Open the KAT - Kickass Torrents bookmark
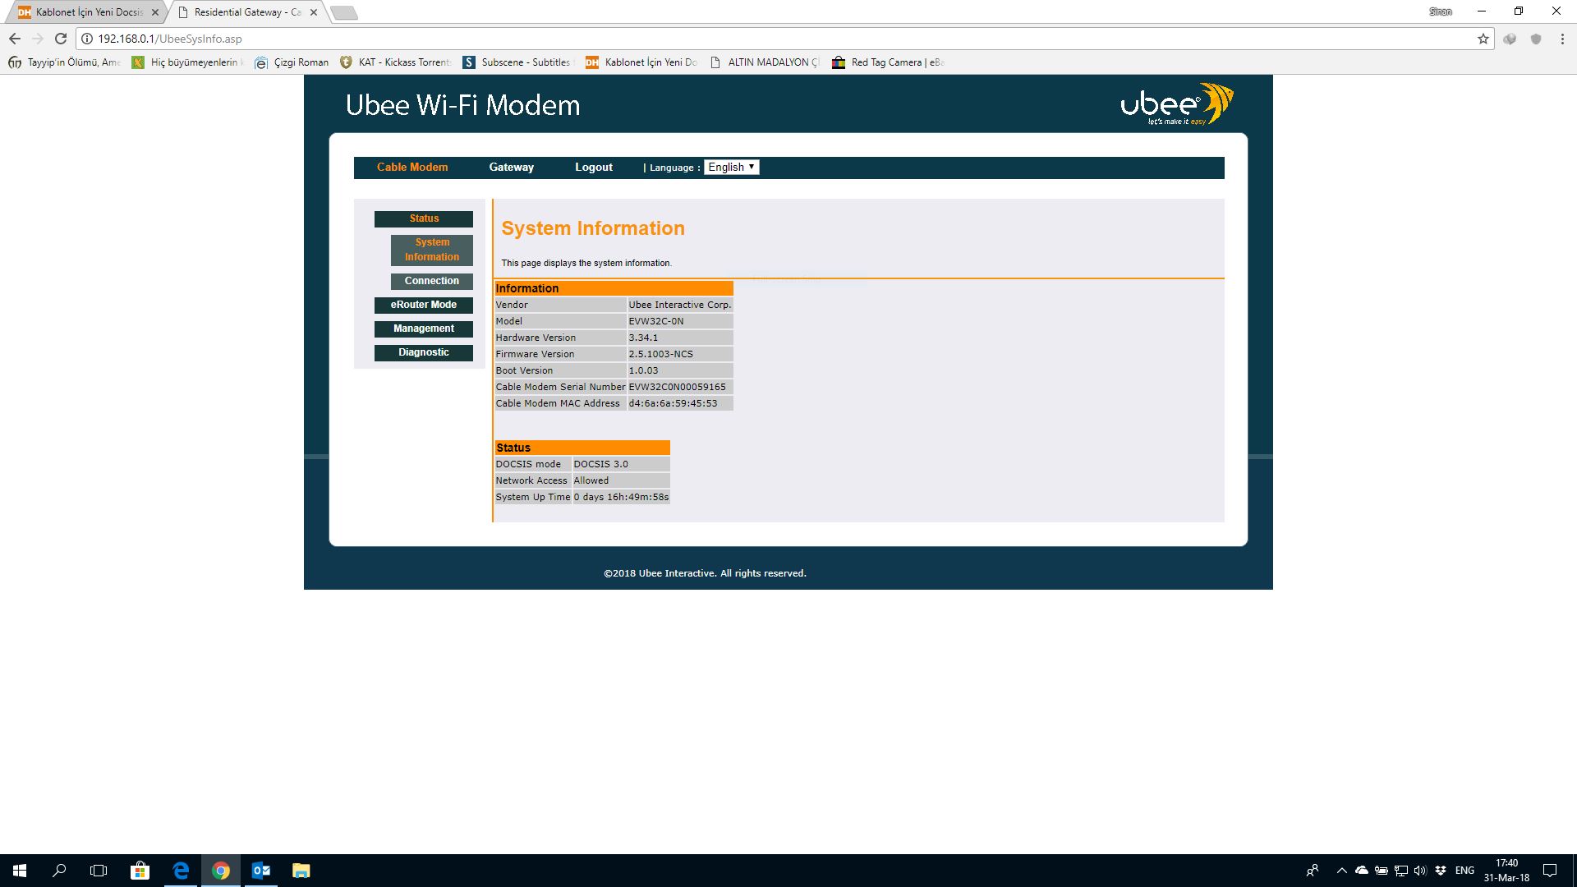 point(395,62)
